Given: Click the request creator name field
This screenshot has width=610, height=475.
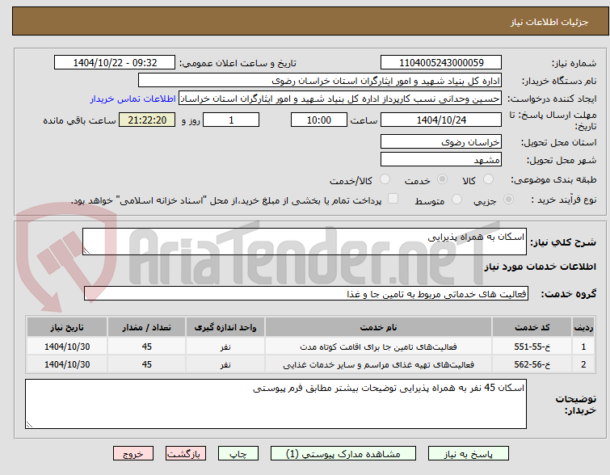Looking at the screenshot, I should 340,99.
